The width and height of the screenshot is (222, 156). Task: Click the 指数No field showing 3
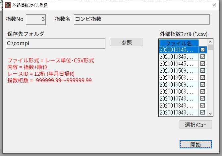click(x=36, y=19)
